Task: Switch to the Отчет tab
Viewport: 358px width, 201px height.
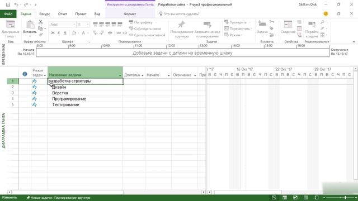Action: tap(63, 14)
